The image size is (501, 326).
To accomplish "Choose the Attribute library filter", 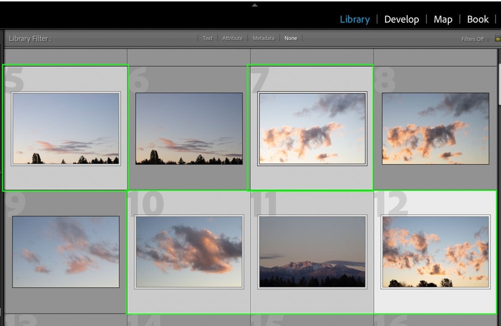I will tap(232, 39).
